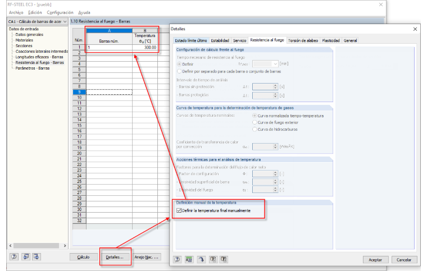Click the navigator horizontal scrollbar thumb
The height and width of the screenshot is (271, 427).
pyautogui.click(x=36, y=246)
